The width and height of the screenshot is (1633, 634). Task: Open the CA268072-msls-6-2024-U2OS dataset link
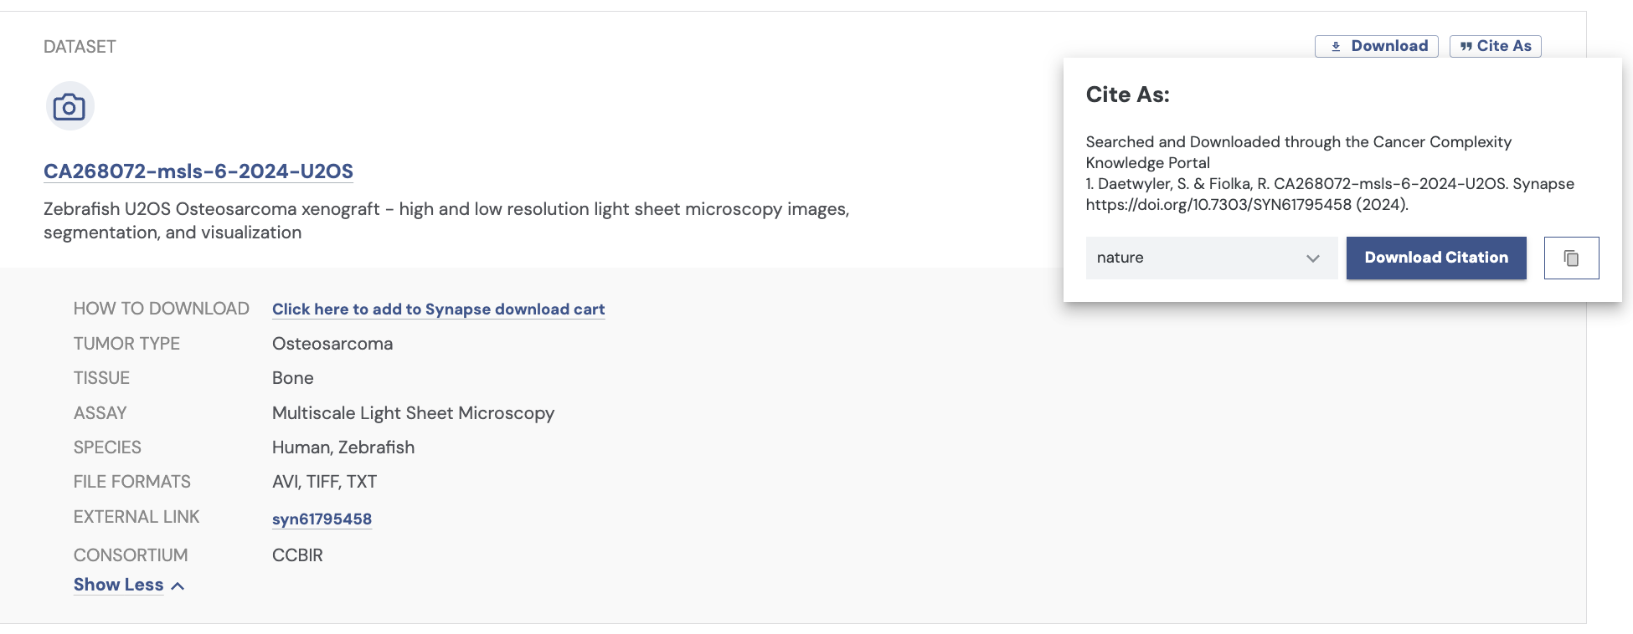pos(198,171)
